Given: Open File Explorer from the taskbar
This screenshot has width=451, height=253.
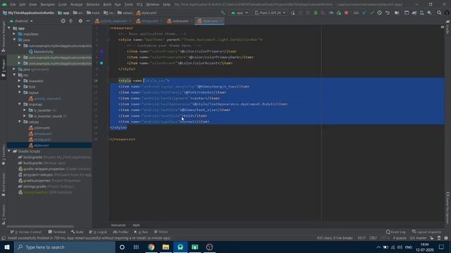Looking at the screenshot, I should pos(166,247).
